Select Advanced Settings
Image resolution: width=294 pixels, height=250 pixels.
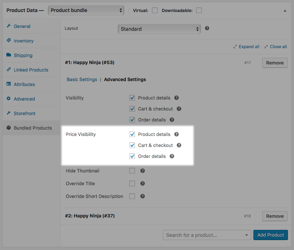coord(125,79)
